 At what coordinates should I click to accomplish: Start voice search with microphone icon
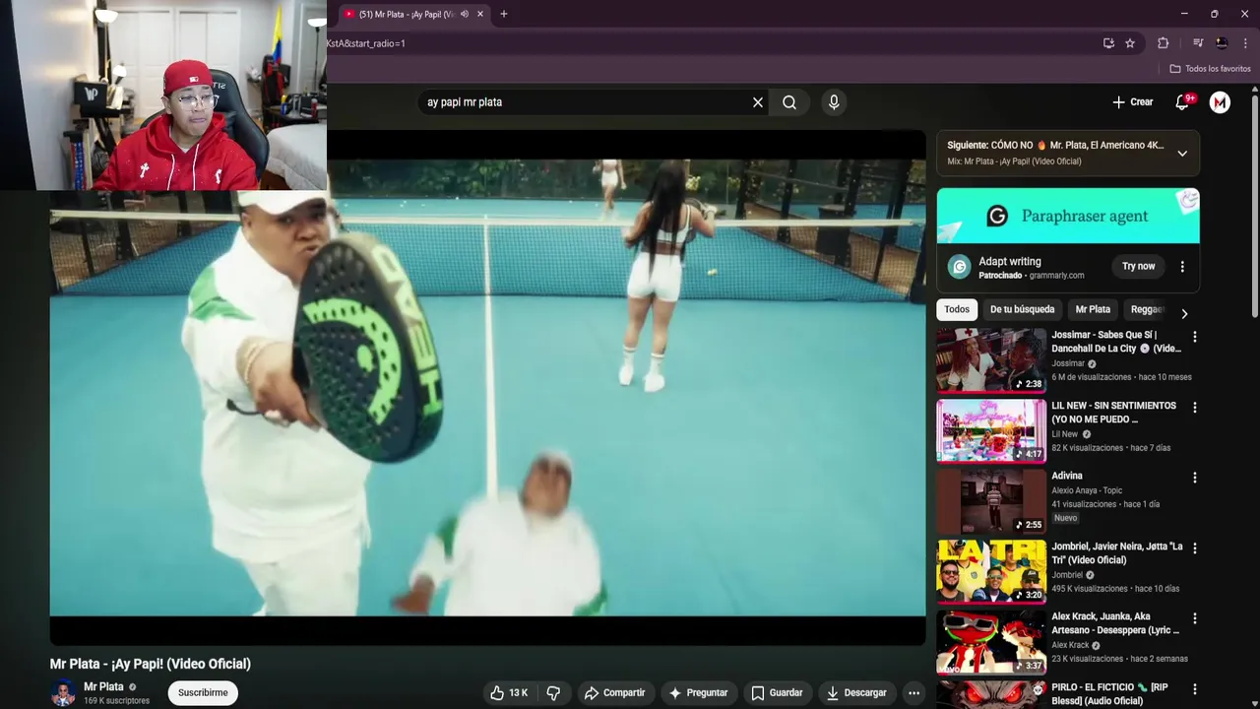834,102
